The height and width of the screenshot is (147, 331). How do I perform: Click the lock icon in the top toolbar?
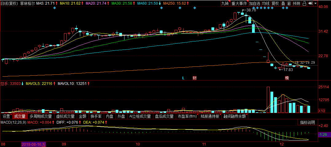pyautogui.click(x=304, y=3)
